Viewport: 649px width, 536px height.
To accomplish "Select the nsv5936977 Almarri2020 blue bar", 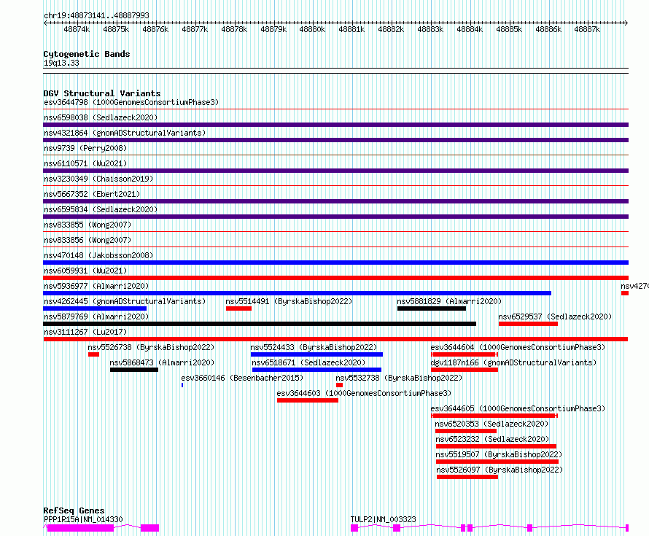I will click(x=298, y=293).
